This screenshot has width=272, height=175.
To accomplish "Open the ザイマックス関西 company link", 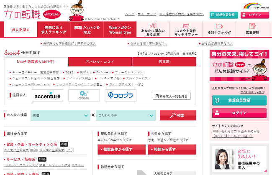I will tap(78, 79).
